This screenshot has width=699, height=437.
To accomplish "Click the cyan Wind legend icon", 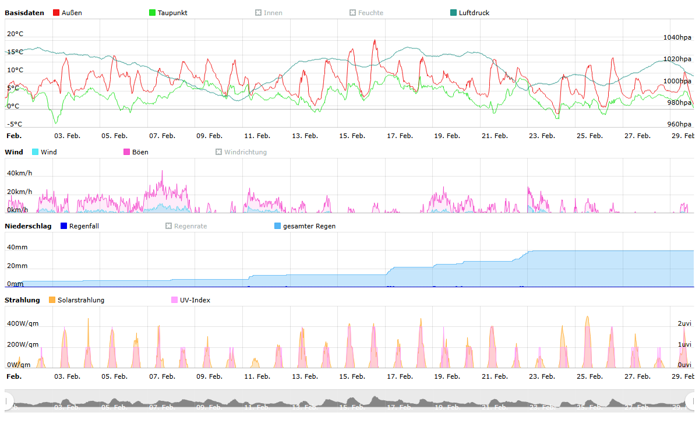I will coord(36,152).
